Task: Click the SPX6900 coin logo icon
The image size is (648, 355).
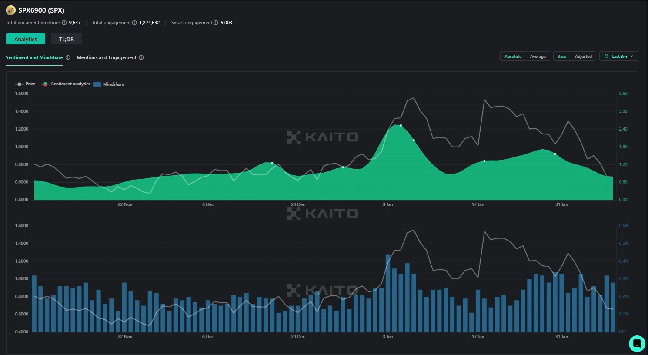Action: [x=10, y=10]
